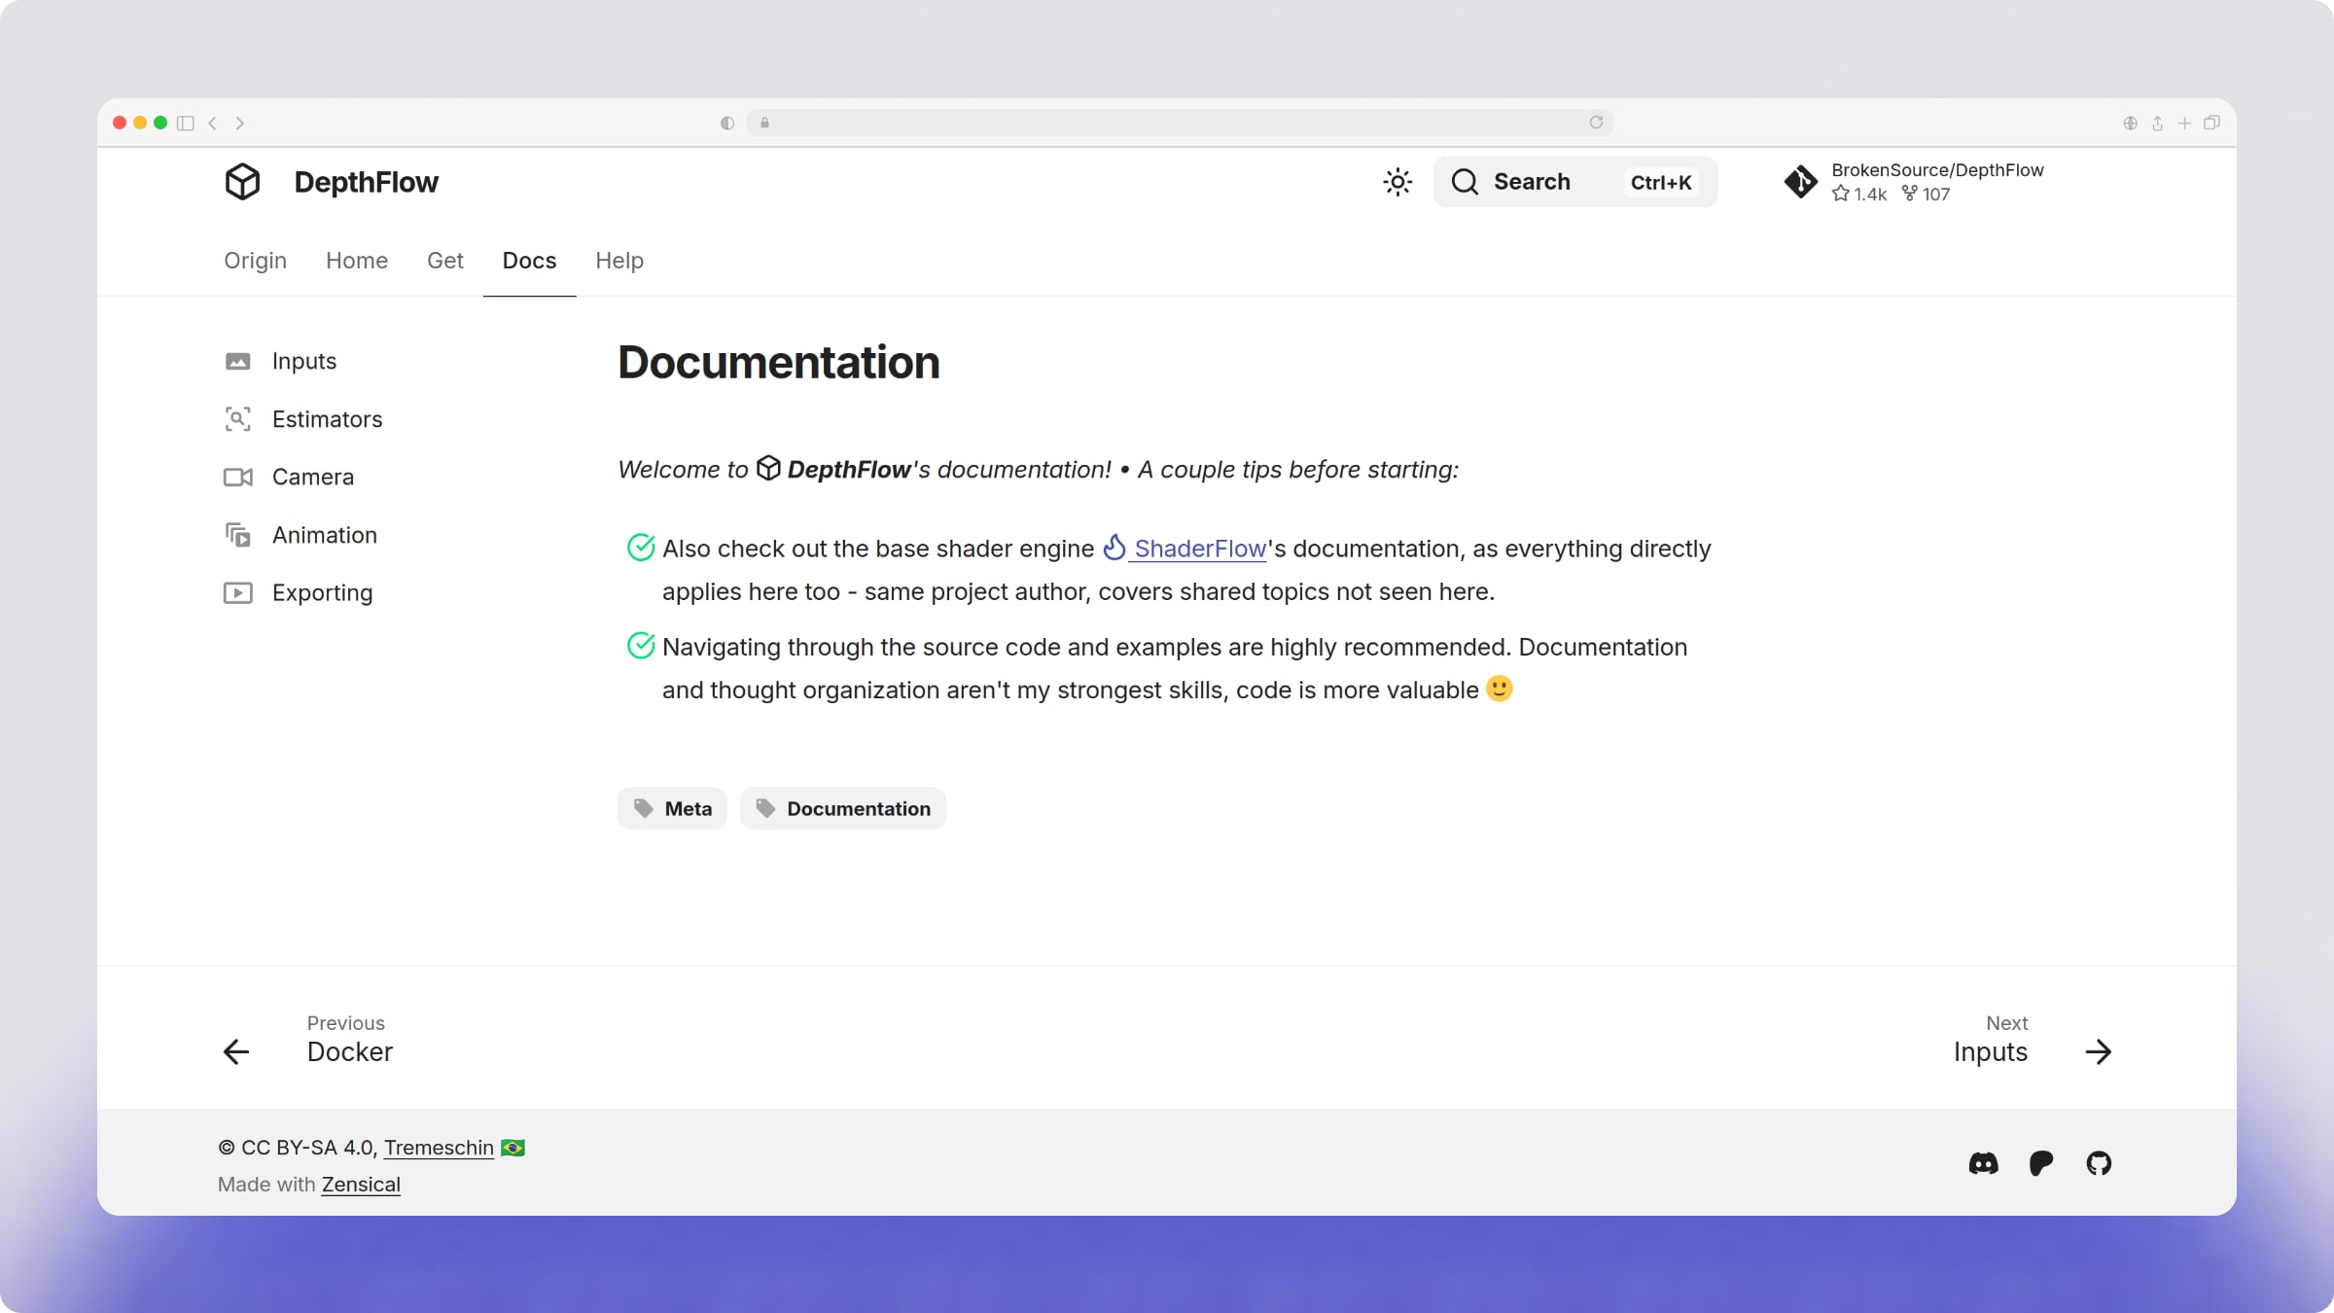The width and height of the screenshot is (2334, 1313).
Task: Click the browser forward chevron
Action: [239, 123]
